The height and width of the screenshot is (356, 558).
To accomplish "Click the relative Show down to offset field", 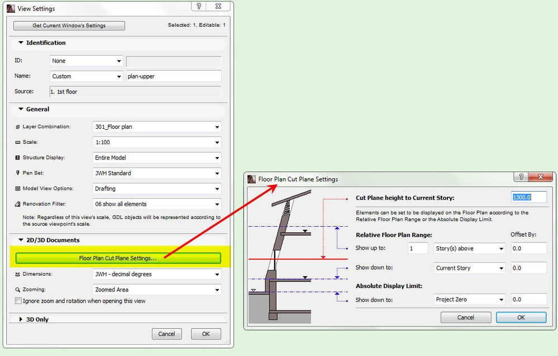I will pos(529,268).
